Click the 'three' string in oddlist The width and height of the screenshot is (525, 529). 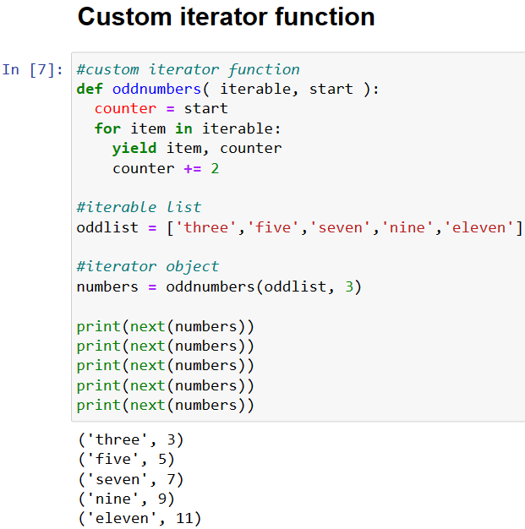coord(205,227)
